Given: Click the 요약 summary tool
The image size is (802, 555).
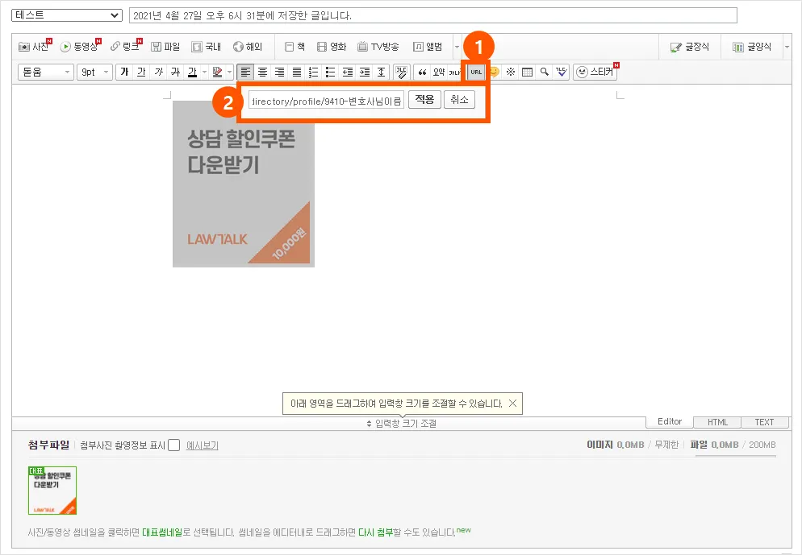Looking at the screenshot, I should tap(439, 72).
